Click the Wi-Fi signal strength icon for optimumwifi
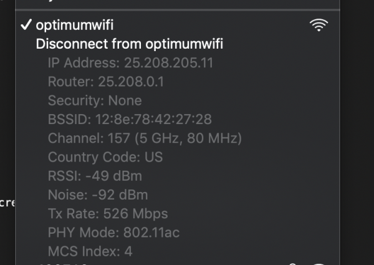Viewport: 374px width, 265px height. point(319,25)
